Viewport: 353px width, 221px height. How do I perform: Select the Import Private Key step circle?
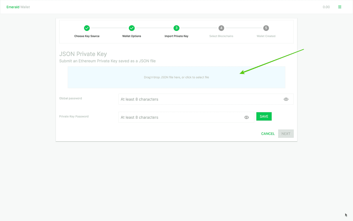tap(176, 28)
